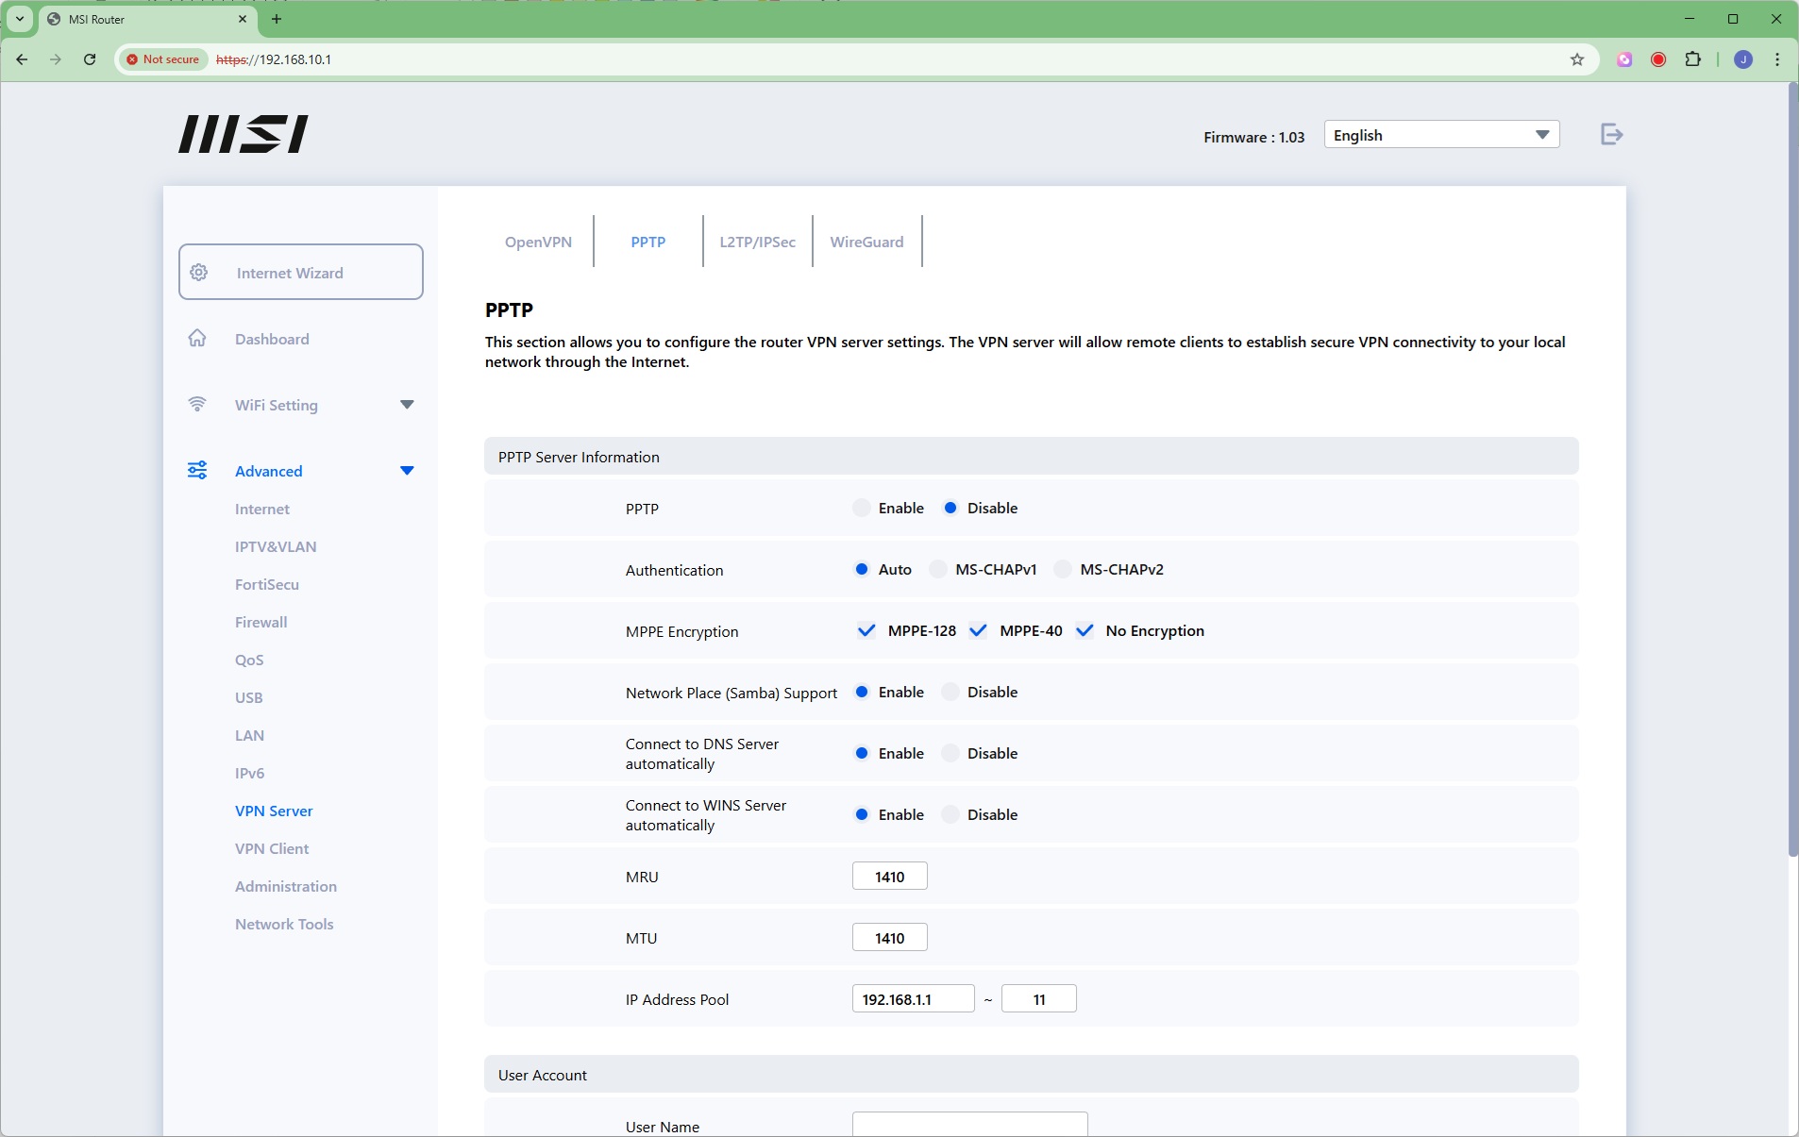The width and height of the screenshot is (1799, 1137).
Task: Select MS-CHAPv2 authentication
Action: pyautogui.click(x=1063, y=570)
